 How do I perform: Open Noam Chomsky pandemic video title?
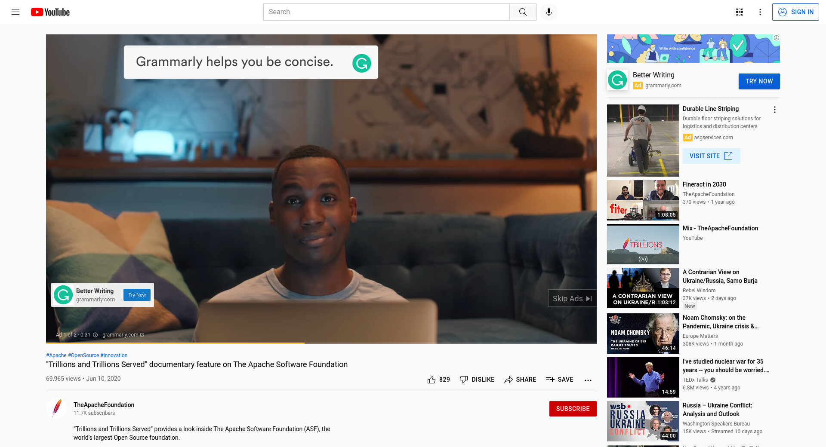pyautogui.click(x=721, y=322)
